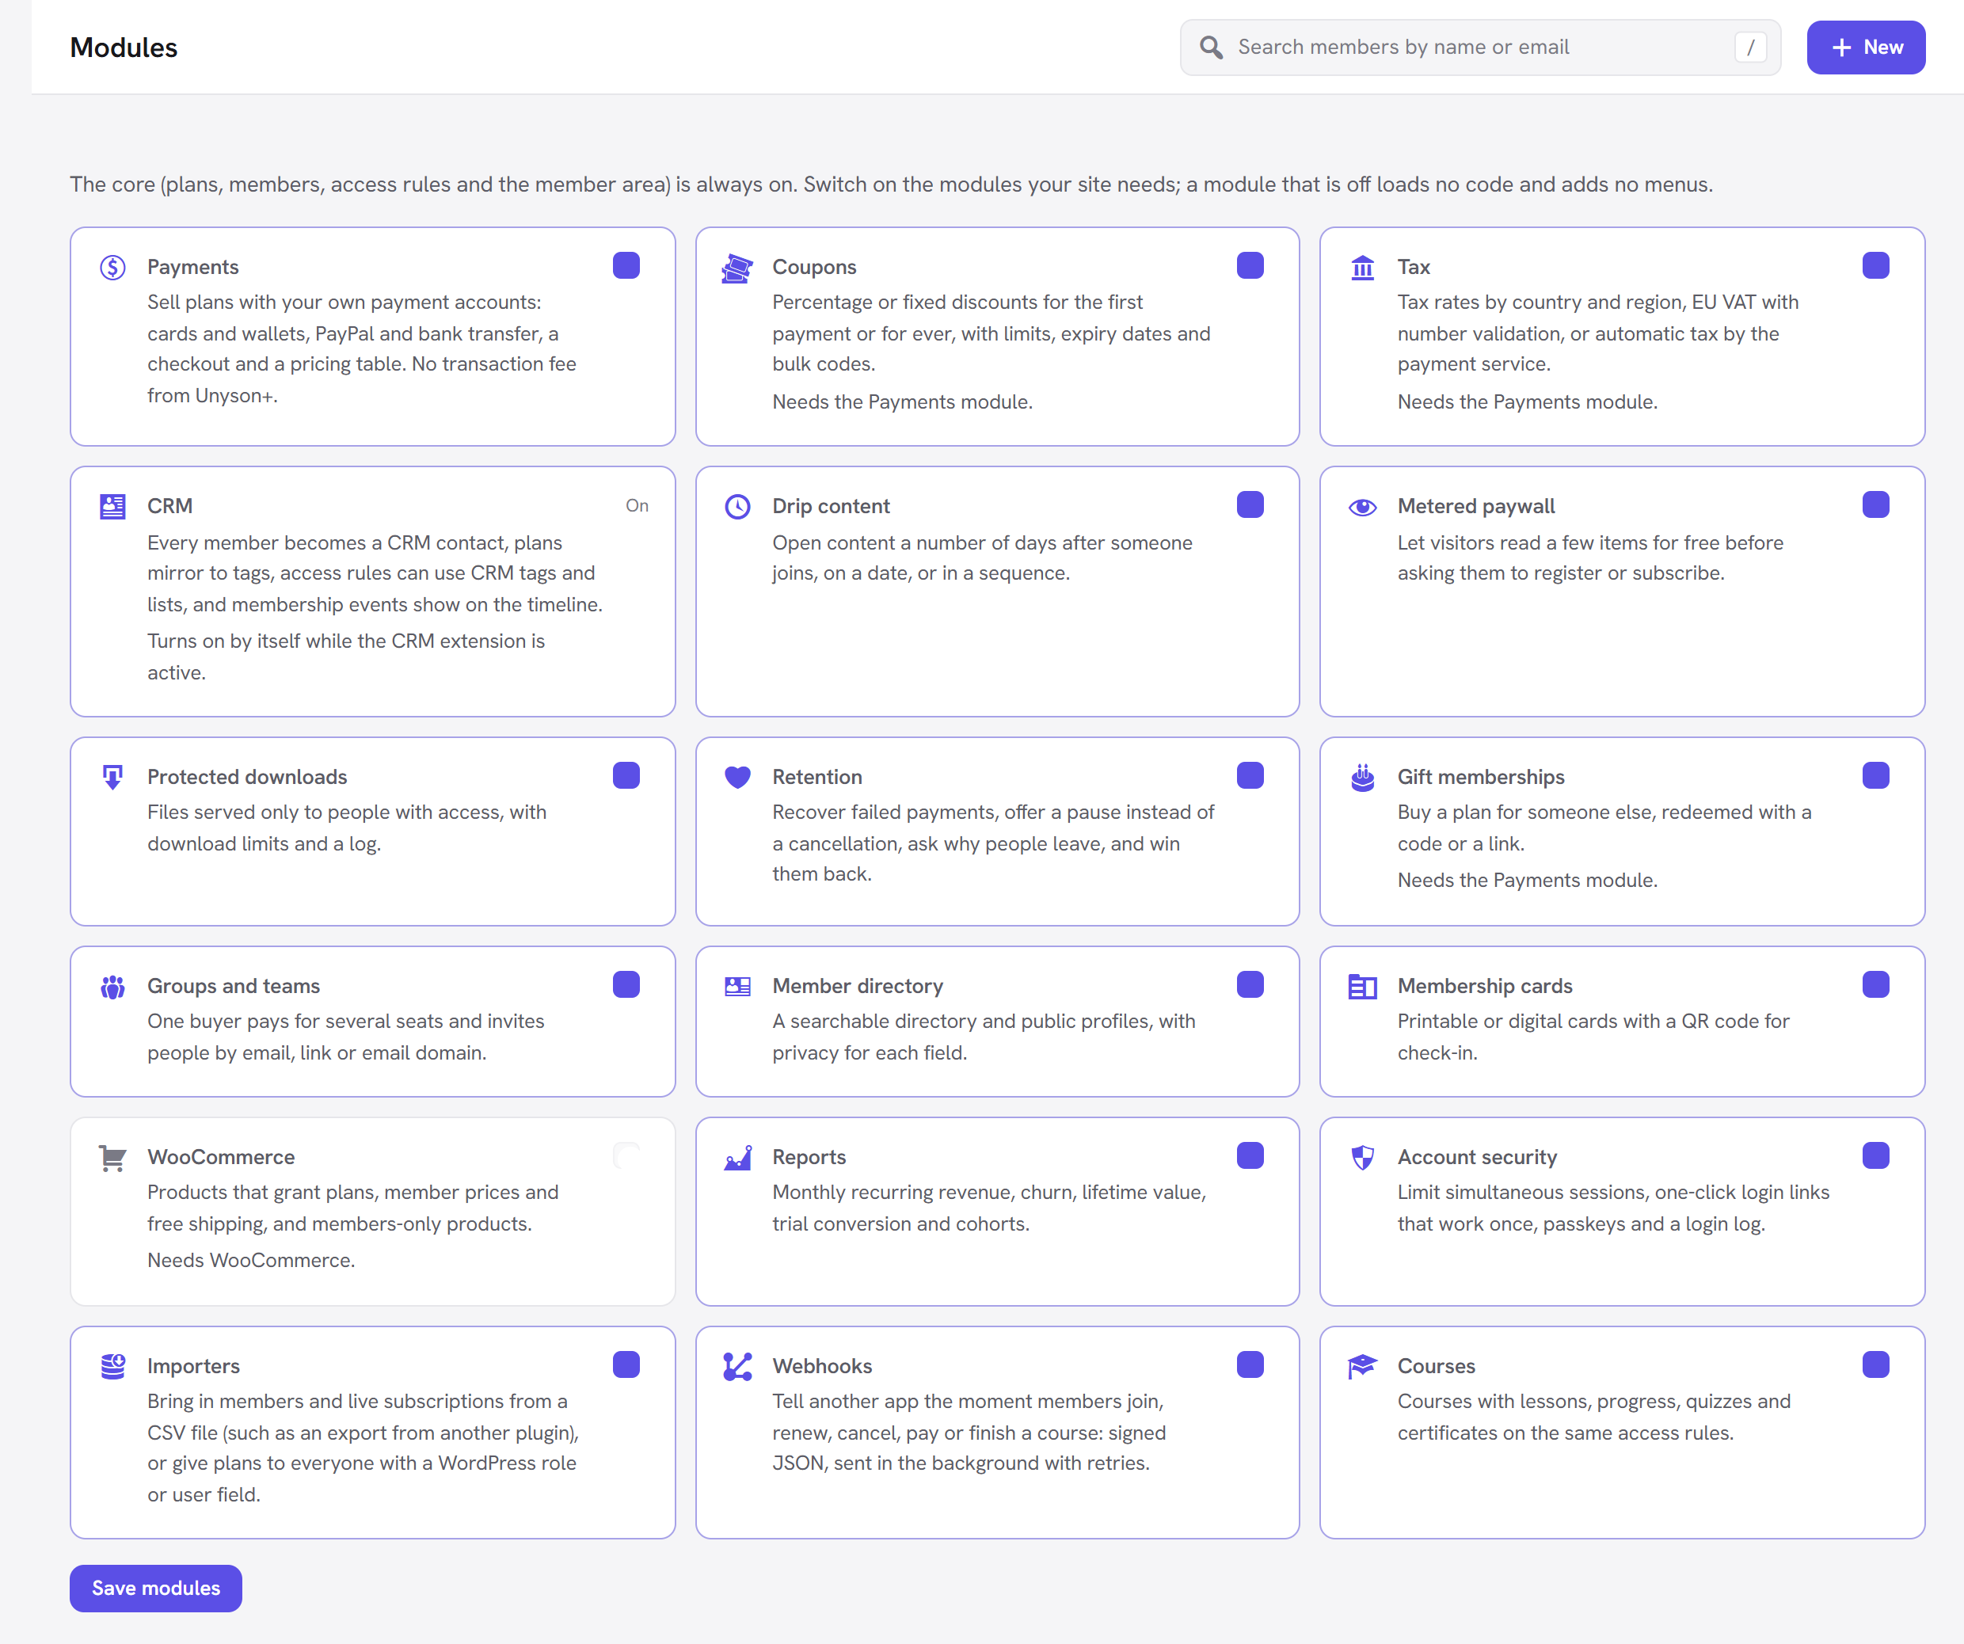Toggle the Groups and teams checkbox
The height and width of the screenshot is (1644, 1964).
(x=626, y=984)
